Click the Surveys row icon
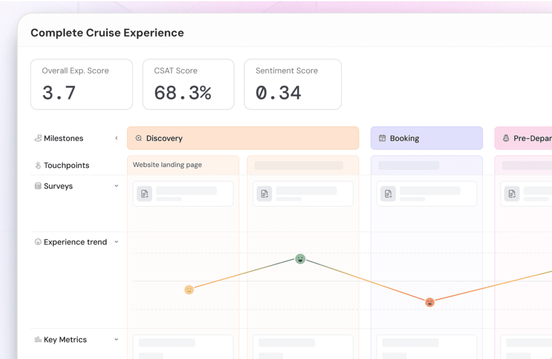 38,186
